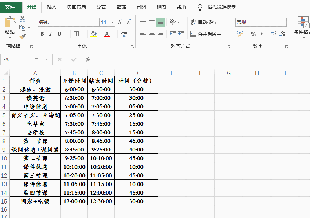Apply percent style
This screenshot has width=310, height=218.
click(253, 34)
